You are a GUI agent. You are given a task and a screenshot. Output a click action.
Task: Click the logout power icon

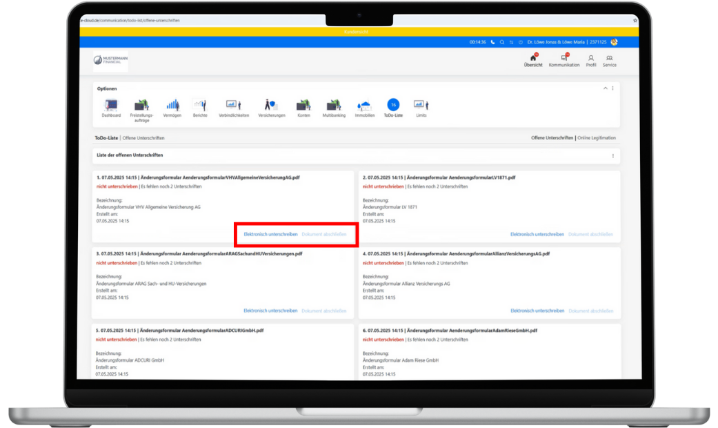click(520, 42)
